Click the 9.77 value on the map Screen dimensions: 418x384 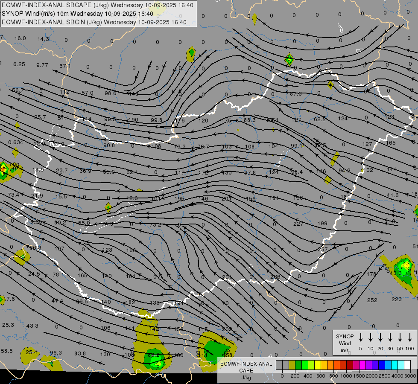click(42, 65)
